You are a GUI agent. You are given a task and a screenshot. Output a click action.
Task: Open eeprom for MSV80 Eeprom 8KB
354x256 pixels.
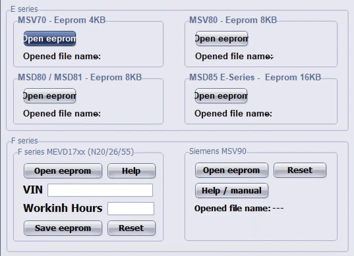tap(221, 38)
